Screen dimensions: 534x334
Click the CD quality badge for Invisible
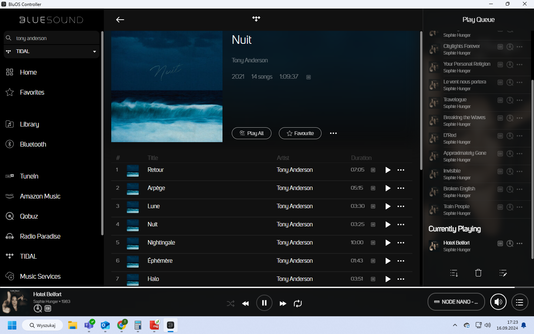500,171
